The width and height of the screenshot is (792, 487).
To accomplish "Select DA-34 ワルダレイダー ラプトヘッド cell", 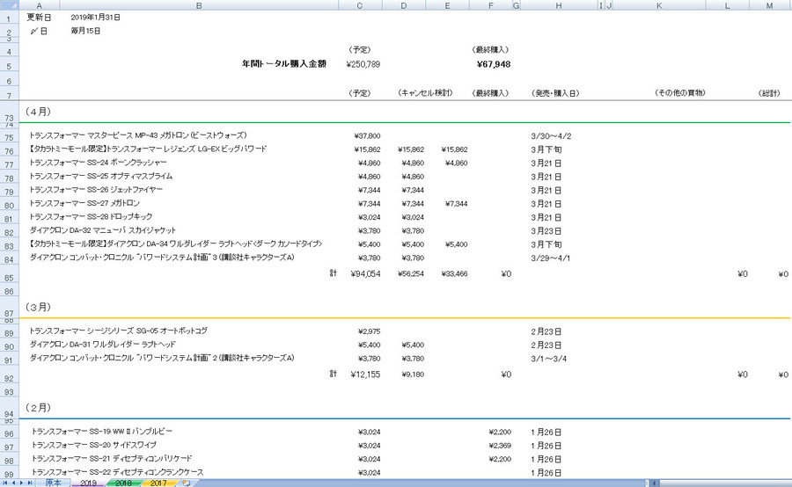I will pyautogui.click(x=176, y=244).
